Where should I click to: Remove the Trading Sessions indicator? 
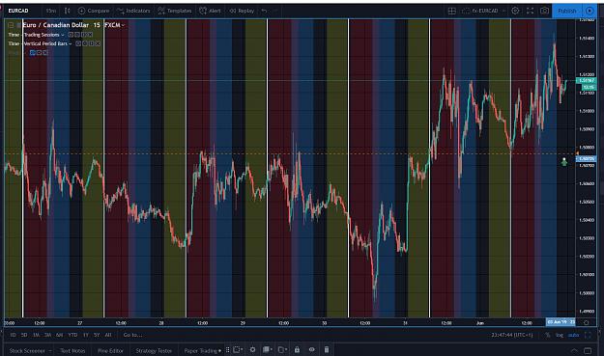tap(90, 35)
